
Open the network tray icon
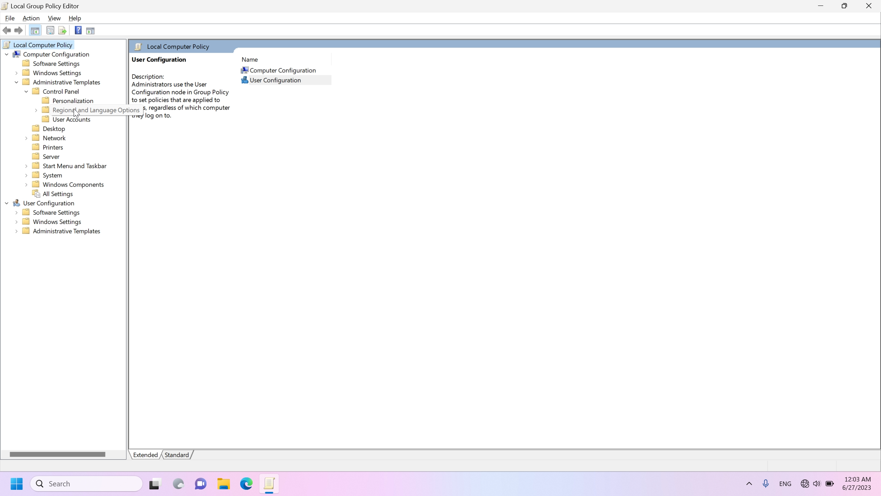(805, 484)
